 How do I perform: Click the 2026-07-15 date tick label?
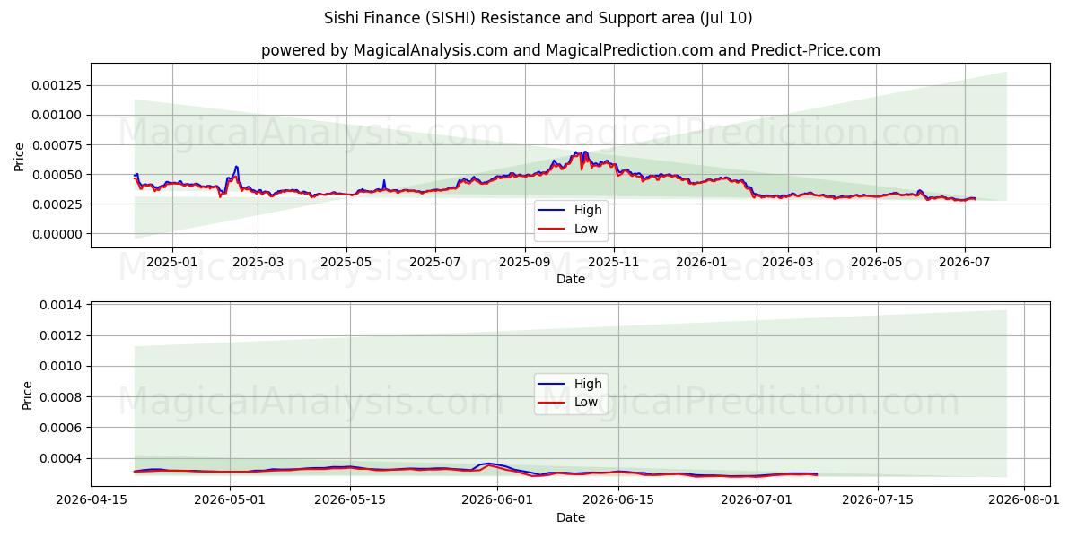877,500
